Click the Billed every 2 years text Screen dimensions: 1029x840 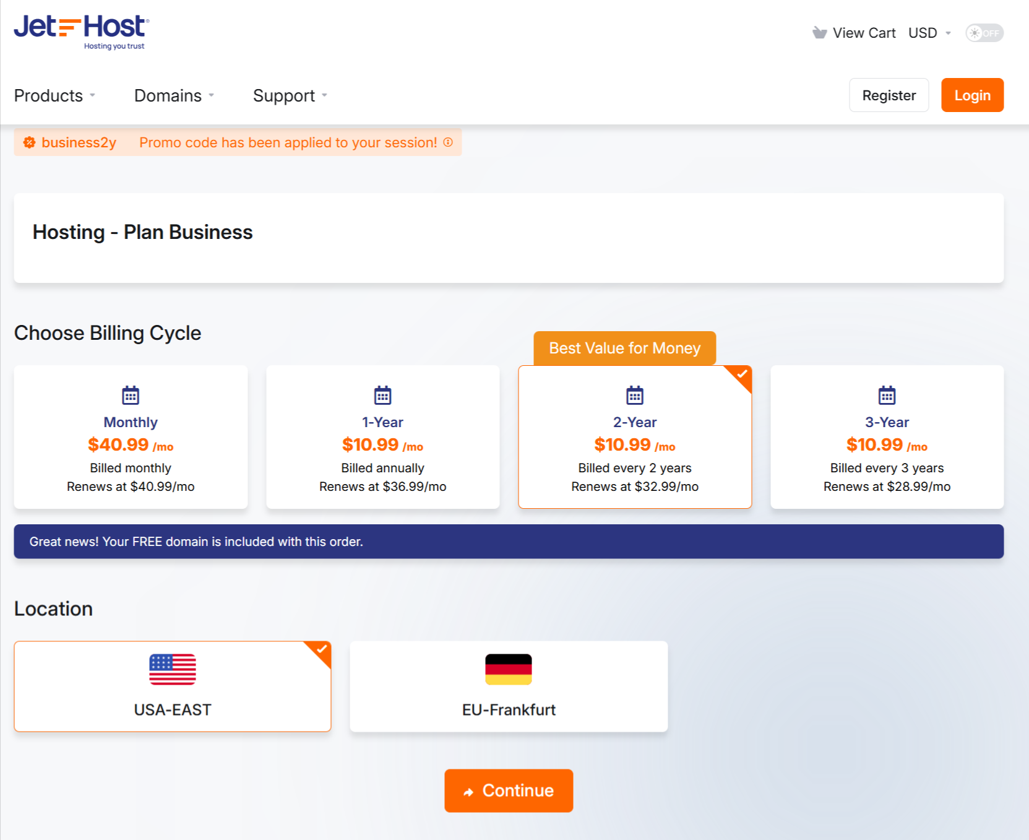[x=635, y=468]
